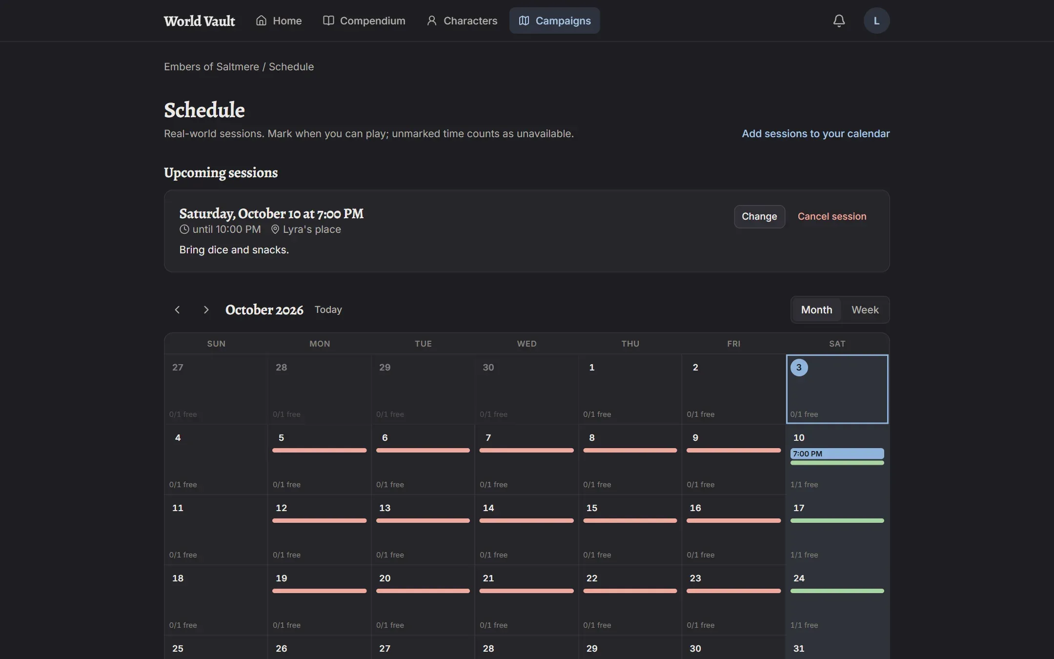This screenshot has height=659, width=1054.
Task: Click the Bring dice and snacks note
Action: pyautogui.click(x=234, y=249)
